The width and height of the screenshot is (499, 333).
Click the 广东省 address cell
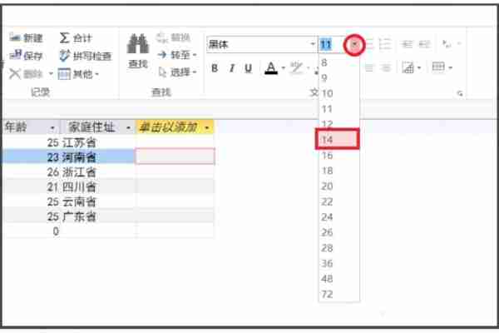pyautogui.click(x=97, y=216)
